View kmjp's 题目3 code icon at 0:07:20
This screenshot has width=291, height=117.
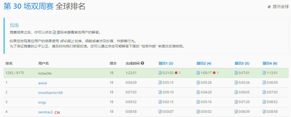tap(236, 102)
